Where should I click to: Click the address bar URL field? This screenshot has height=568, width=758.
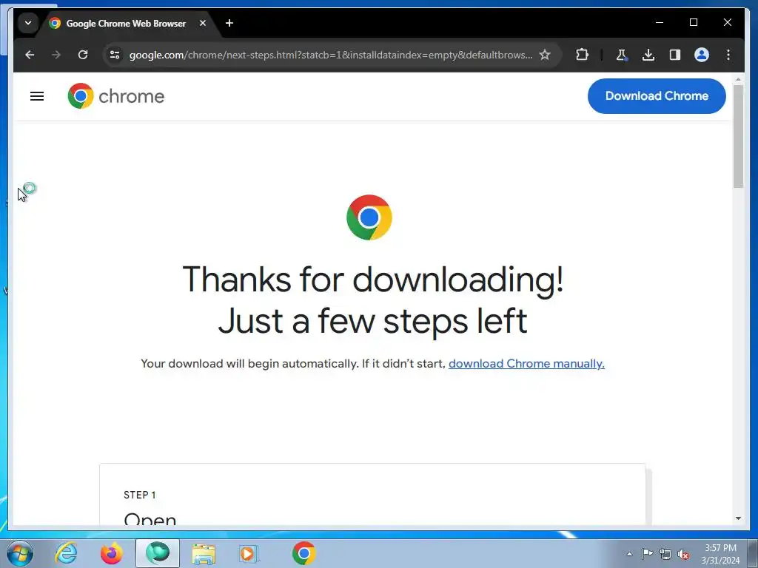331,55
